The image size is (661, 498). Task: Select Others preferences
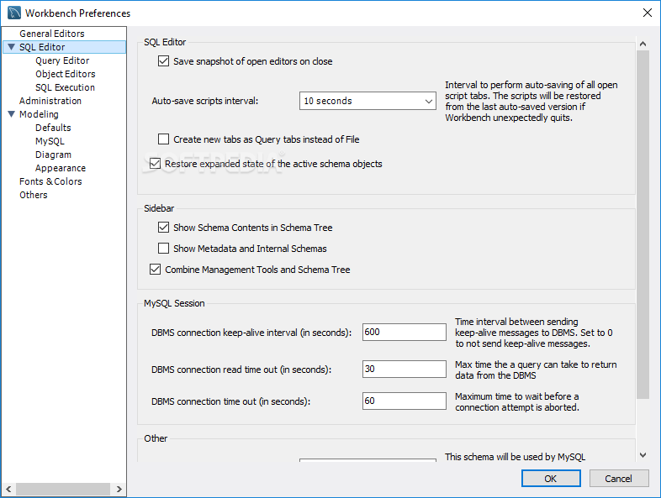(34, 195)
